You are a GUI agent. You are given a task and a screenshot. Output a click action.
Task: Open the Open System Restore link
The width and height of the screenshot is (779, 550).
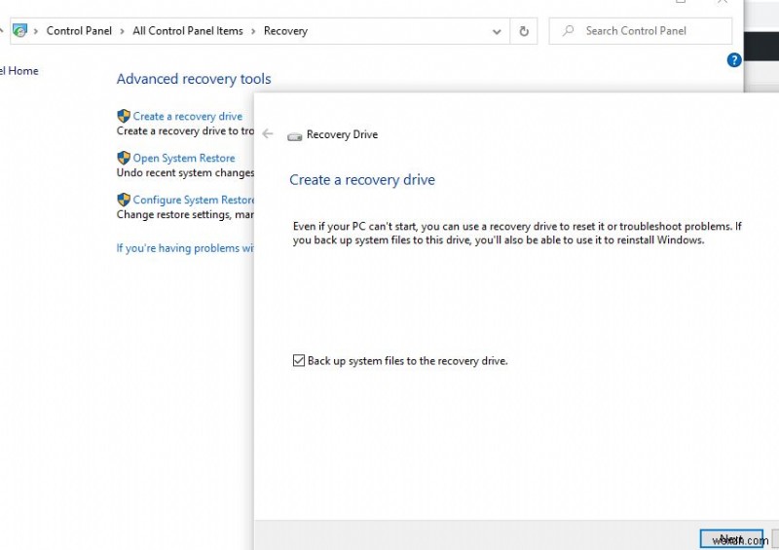pyautogui.click(x=184, y=158)
